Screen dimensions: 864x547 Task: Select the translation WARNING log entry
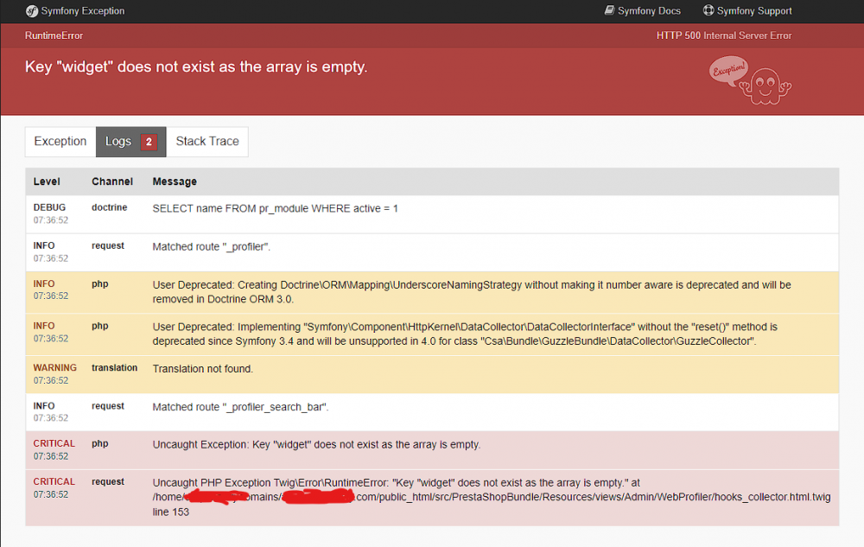346,373
